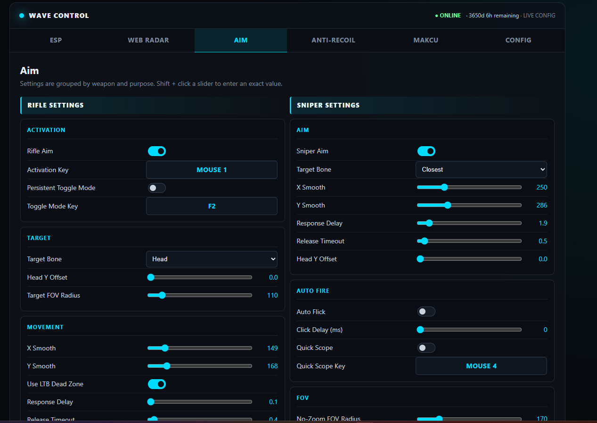Image resolution: width=597 pixels, height=423 pixels.
Task: Go to the Anti-Recoil tab
Action: coord(333,40)
